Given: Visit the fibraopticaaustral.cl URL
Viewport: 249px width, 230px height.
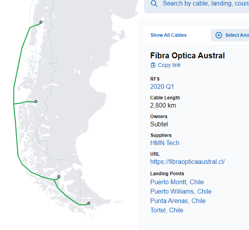Looking at the screenshot, I should [x=187, y=162].
